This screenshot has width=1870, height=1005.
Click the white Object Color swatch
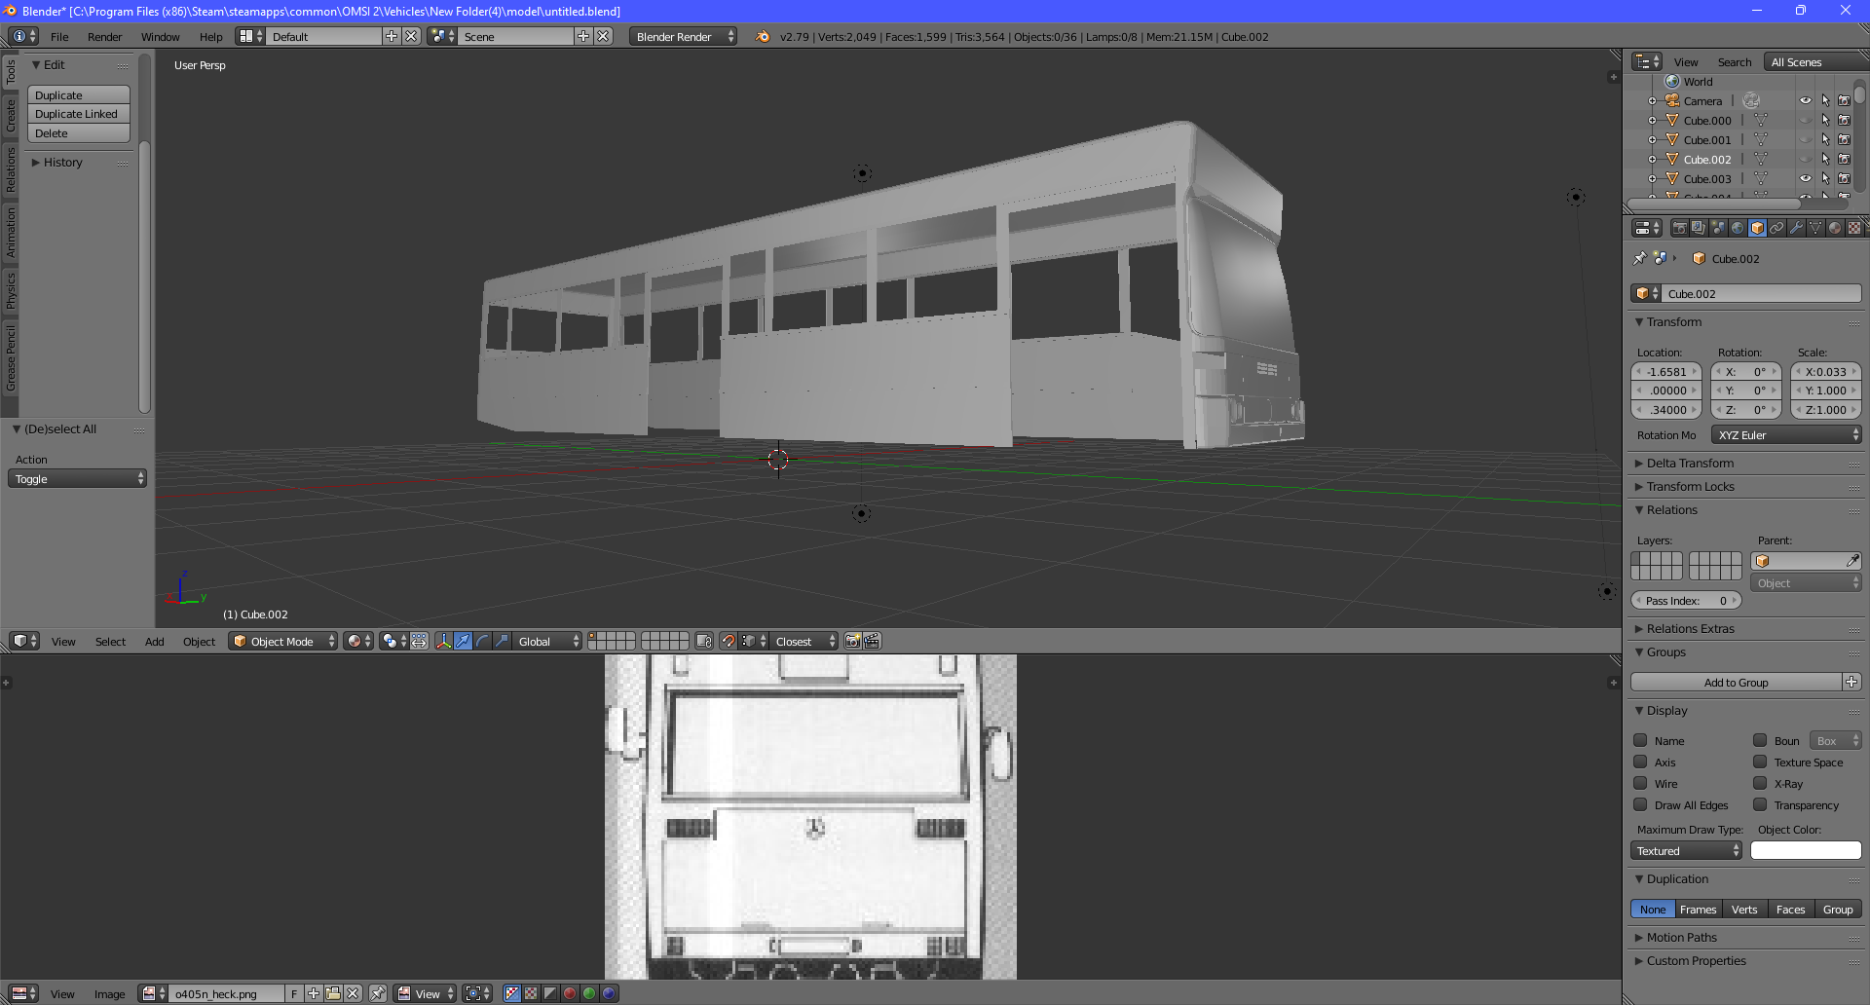1807,851
